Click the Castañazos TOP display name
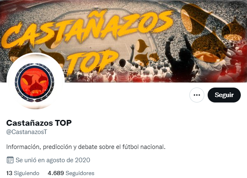 pyautogui.click(x=39, y=123)
